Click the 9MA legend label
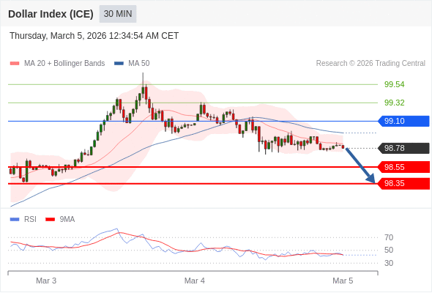This screenshot has height=293, width=432. [x=67, y=220]
